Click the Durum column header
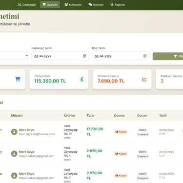The width and height of the screenshot is (183, 183). [x=142, y=116]
